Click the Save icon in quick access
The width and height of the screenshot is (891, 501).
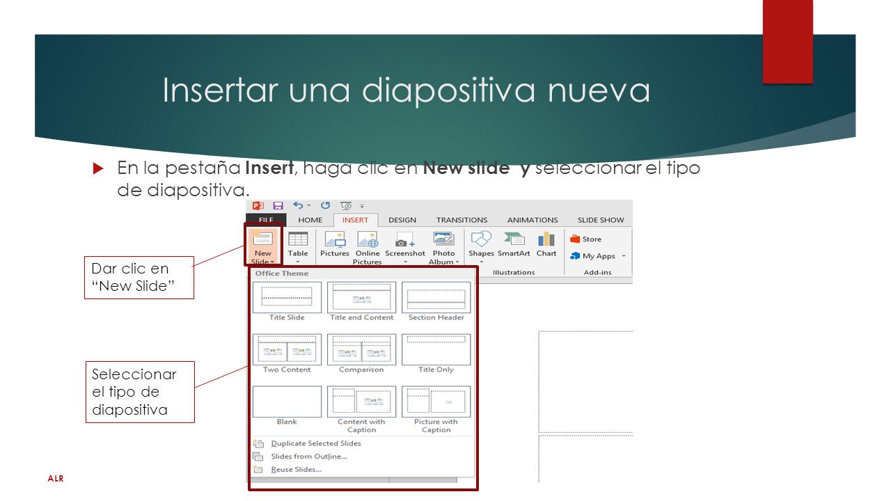click(x=278, y=205)
